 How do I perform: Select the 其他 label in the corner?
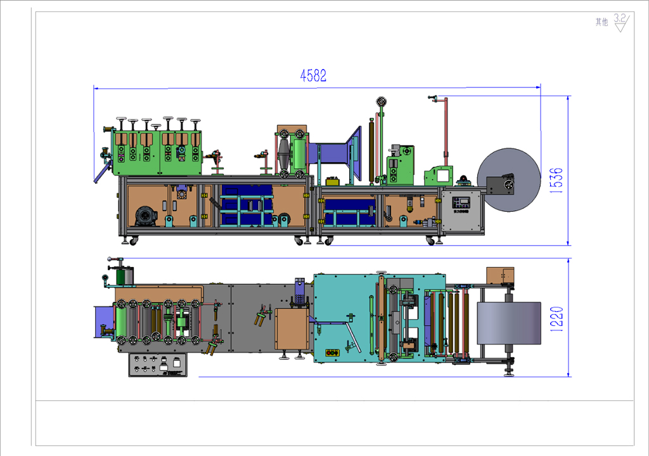coord(601,22)
